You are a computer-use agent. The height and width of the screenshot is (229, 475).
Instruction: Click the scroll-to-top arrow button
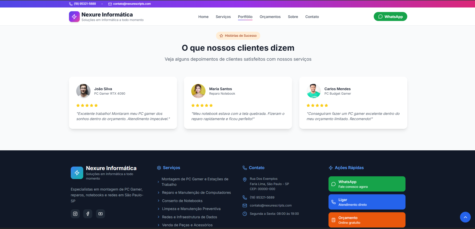click(x=465, y=217)
